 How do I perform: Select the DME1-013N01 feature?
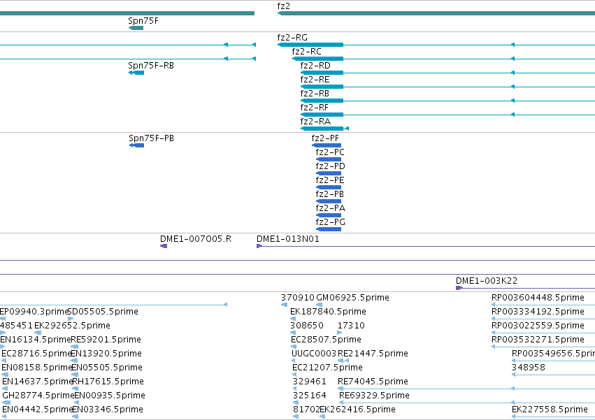(426, 246)
